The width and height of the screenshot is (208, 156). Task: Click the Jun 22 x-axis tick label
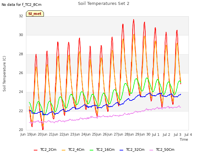tap(58, 134)
